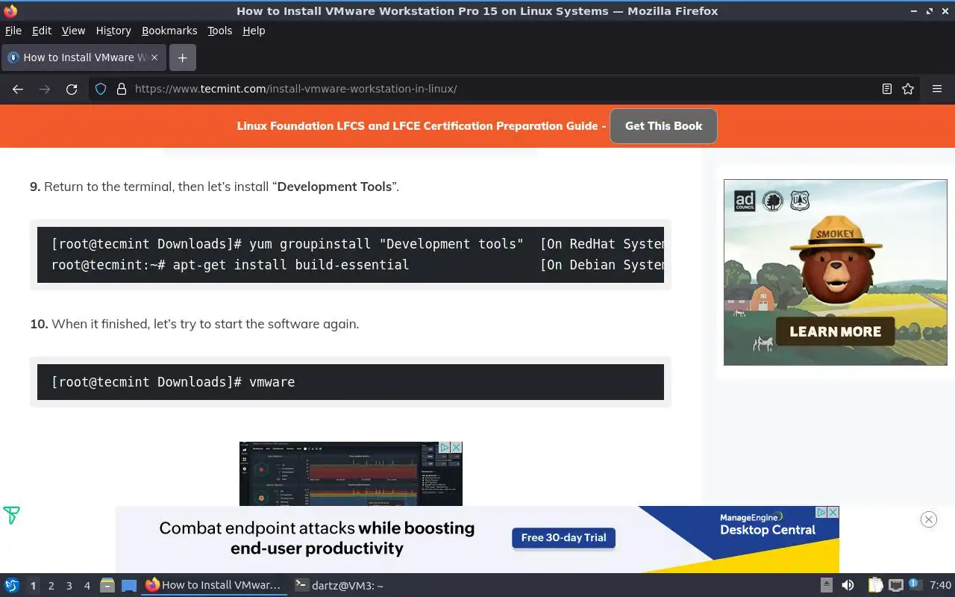Image resolution: width=955 pixels, height=597 pixels.
Task: Open the Tools menu
Action: 220,31
